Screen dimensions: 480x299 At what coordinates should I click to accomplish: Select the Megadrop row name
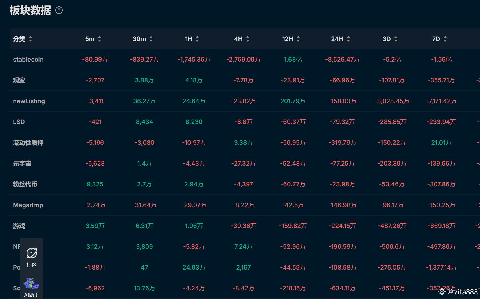(28, 205)
